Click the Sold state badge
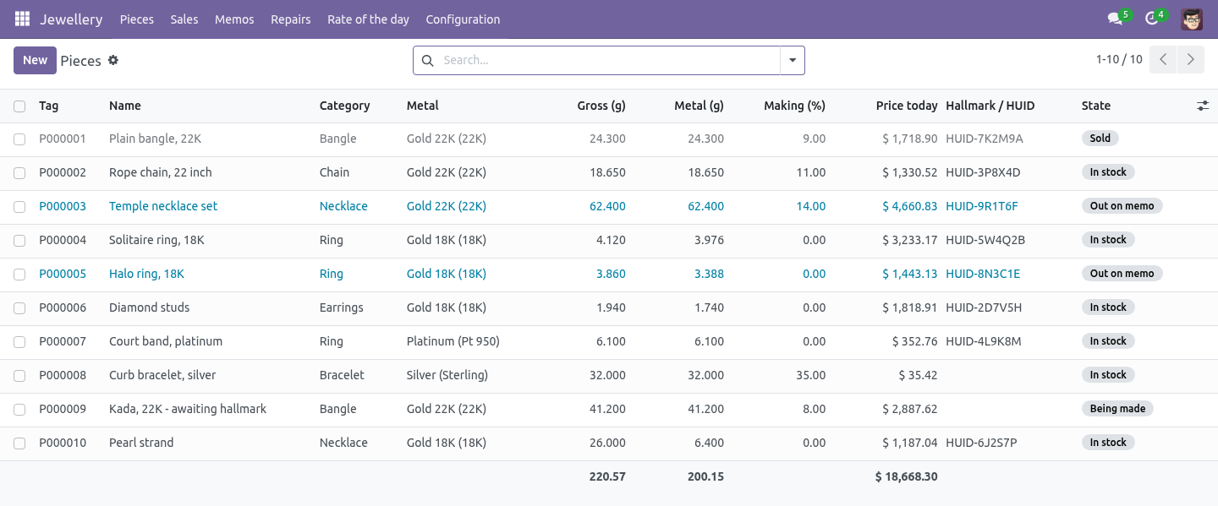 tap(1100, 138)
